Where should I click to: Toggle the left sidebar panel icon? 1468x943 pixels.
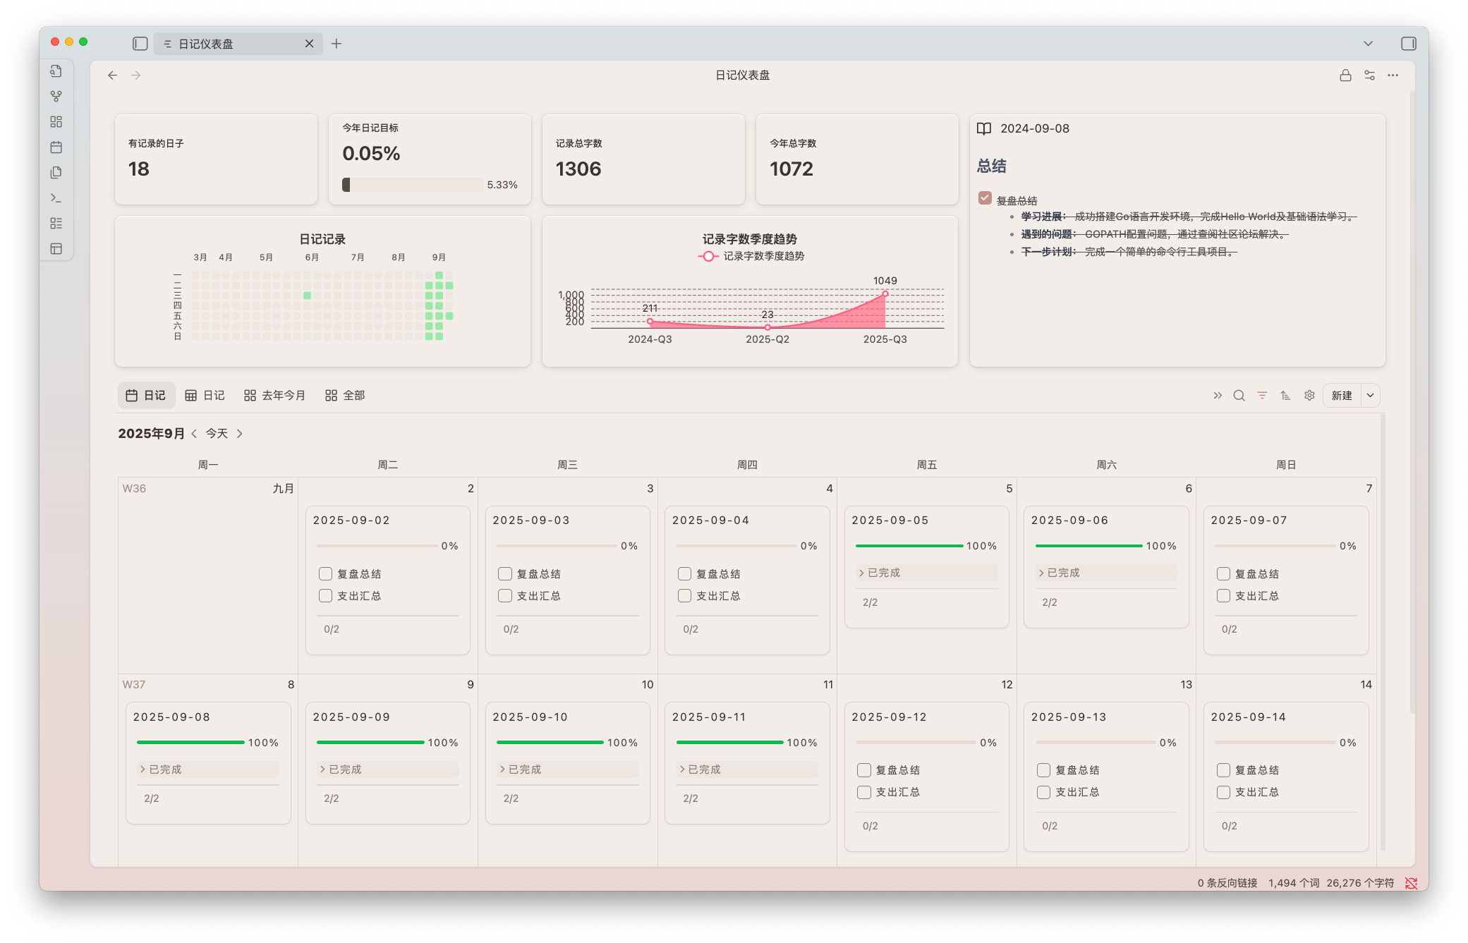pyautogui.click(x=140, y=44)
